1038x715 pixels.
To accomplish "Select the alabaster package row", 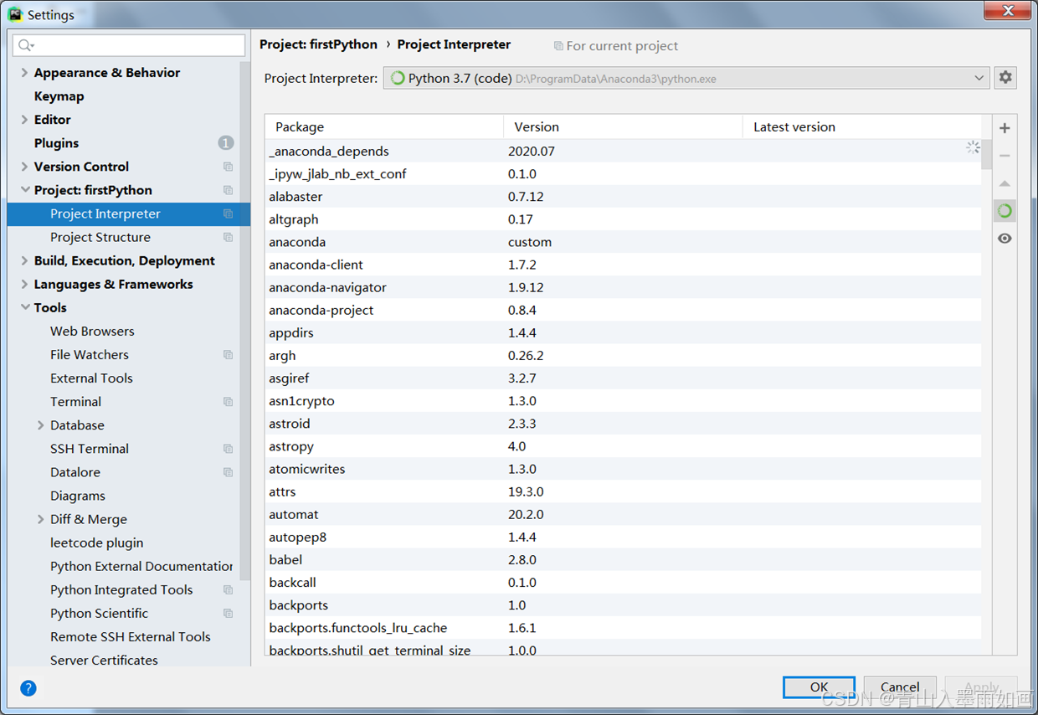I will click(623, 197).
